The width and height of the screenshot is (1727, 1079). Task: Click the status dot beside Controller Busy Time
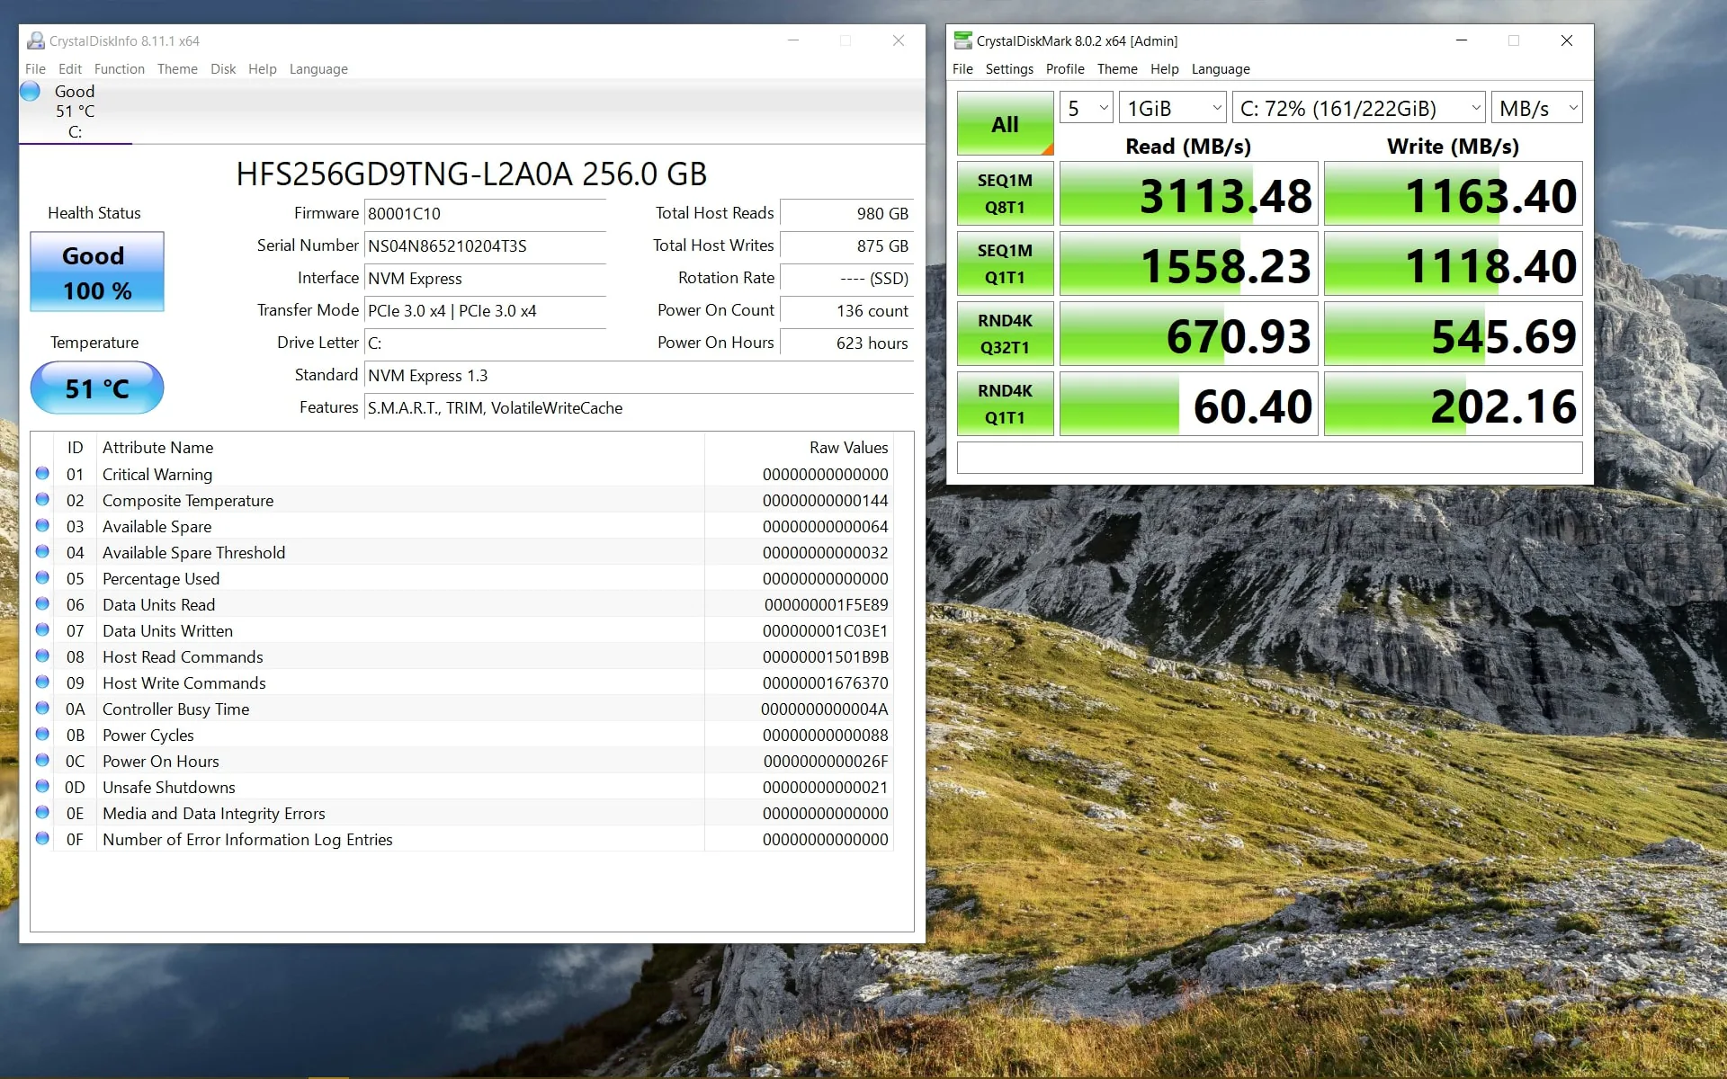[42, 708]
